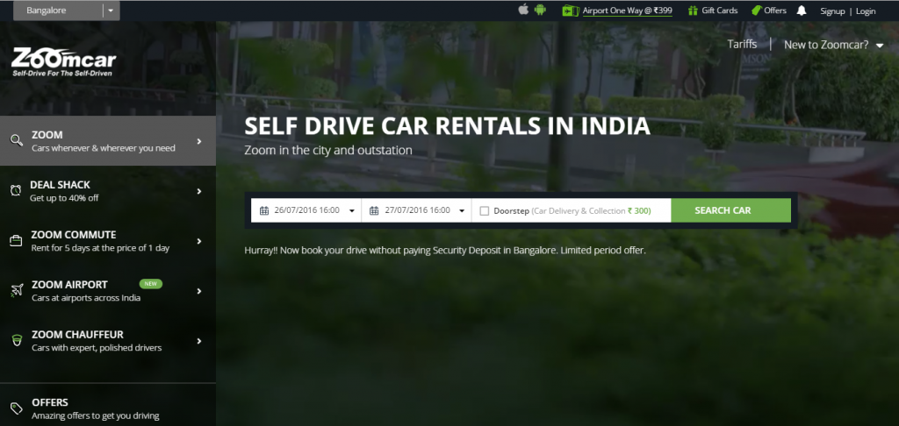
Task: Open the Gift Cards link
Action: click(720, 11)
